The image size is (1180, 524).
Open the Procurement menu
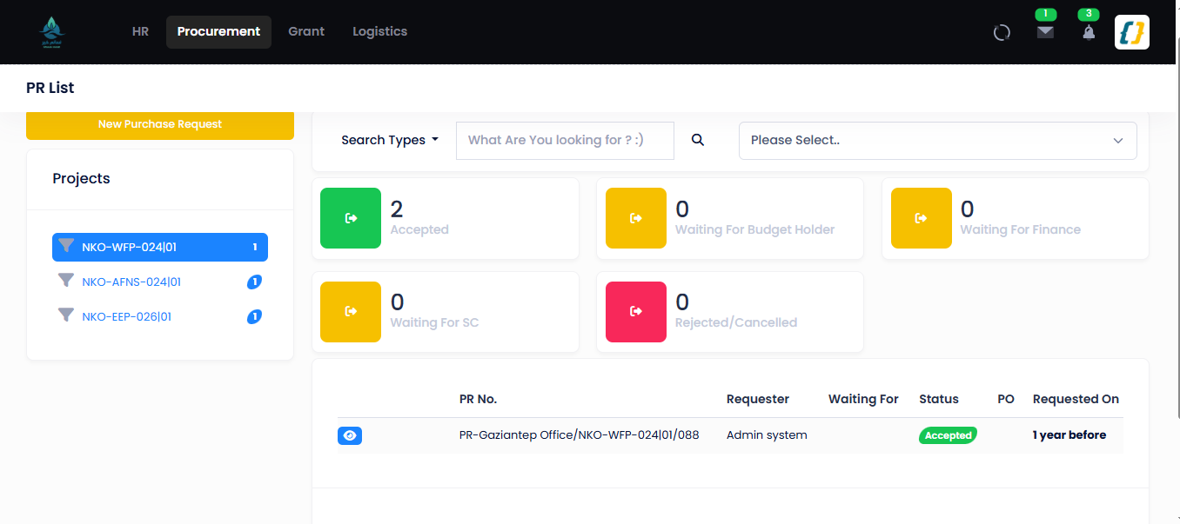coord(218,31)
